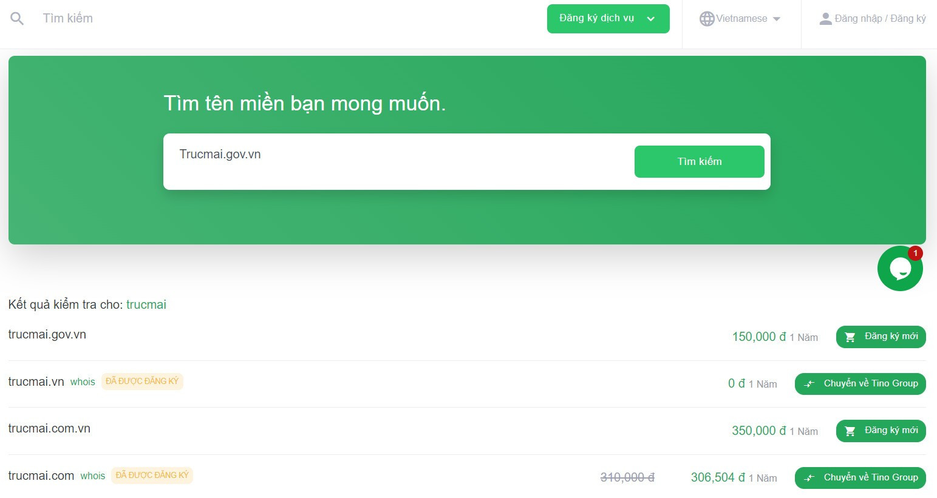The width and height of the screenshot is (937, 498).
Task: Click the trucmai.com.vn domain name
Action: (49, 428)
